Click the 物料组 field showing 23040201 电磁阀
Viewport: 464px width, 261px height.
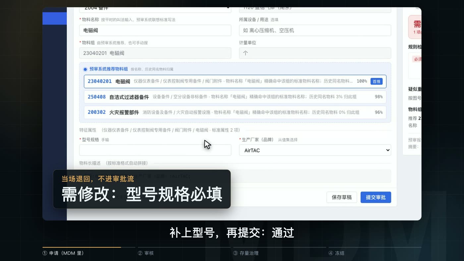[x=155, y=53]
